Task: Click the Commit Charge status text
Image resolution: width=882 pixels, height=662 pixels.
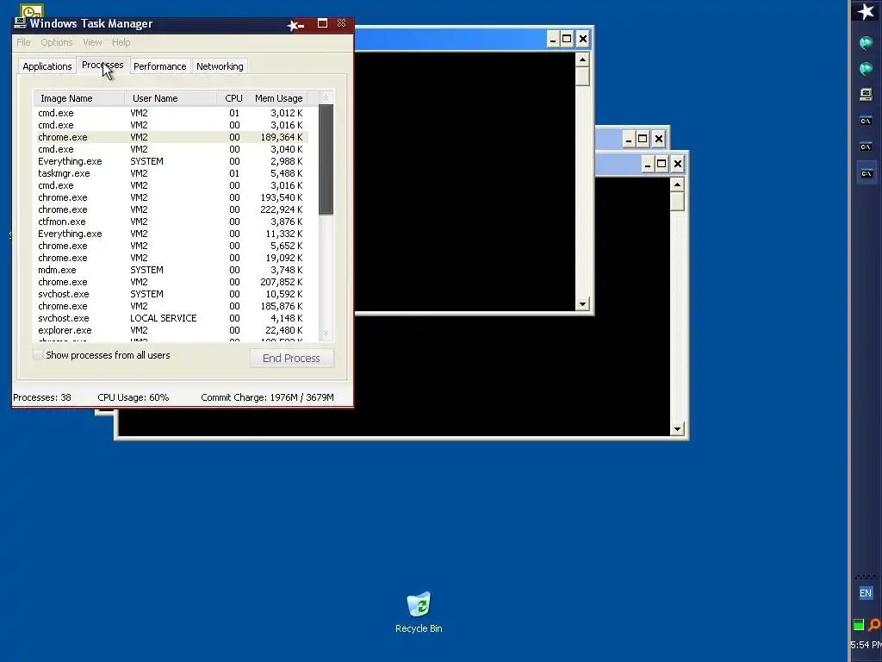Action: (267, 397)
